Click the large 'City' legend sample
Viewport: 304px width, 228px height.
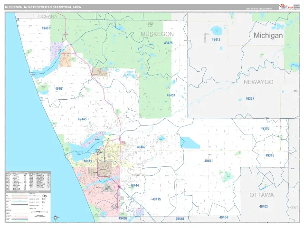44,196
